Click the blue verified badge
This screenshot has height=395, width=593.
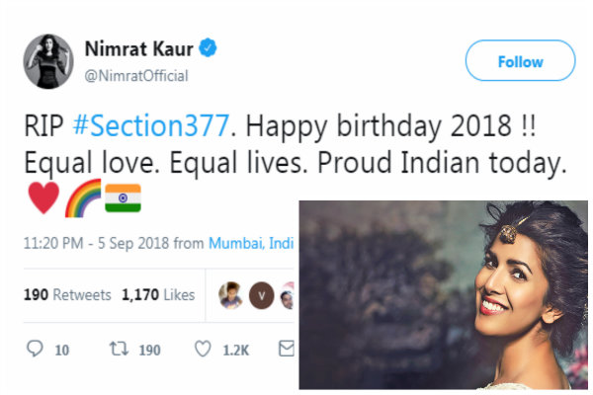[x=211, y=49]
